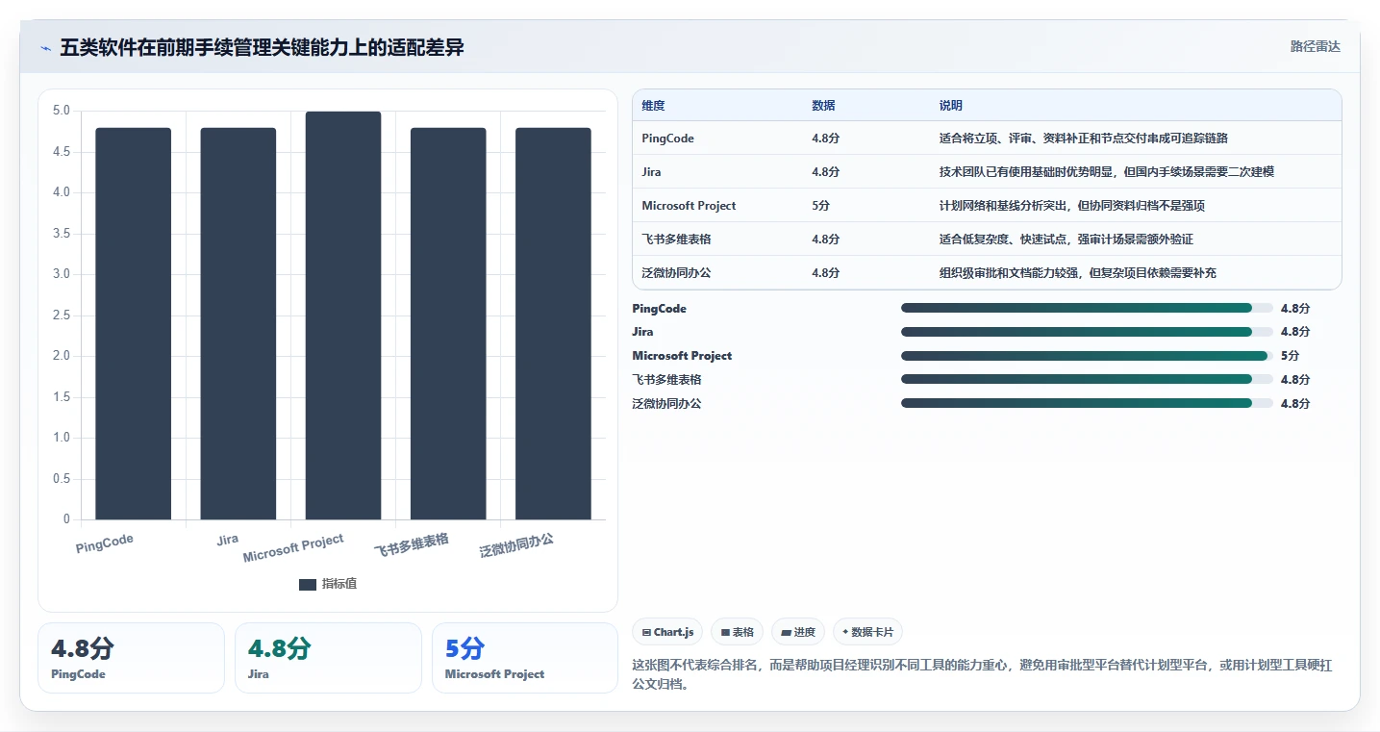Click the Jira x-axis label
Screen dimensions: 1380x732
tap(228, 540)
